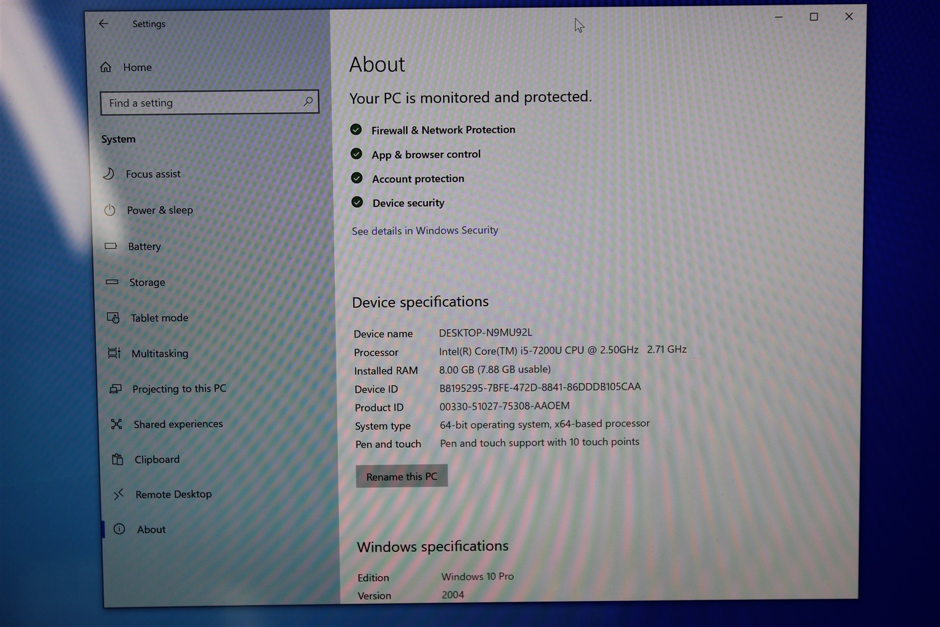Click the About page title
The image size is (940, 627).
click(377, 65)
